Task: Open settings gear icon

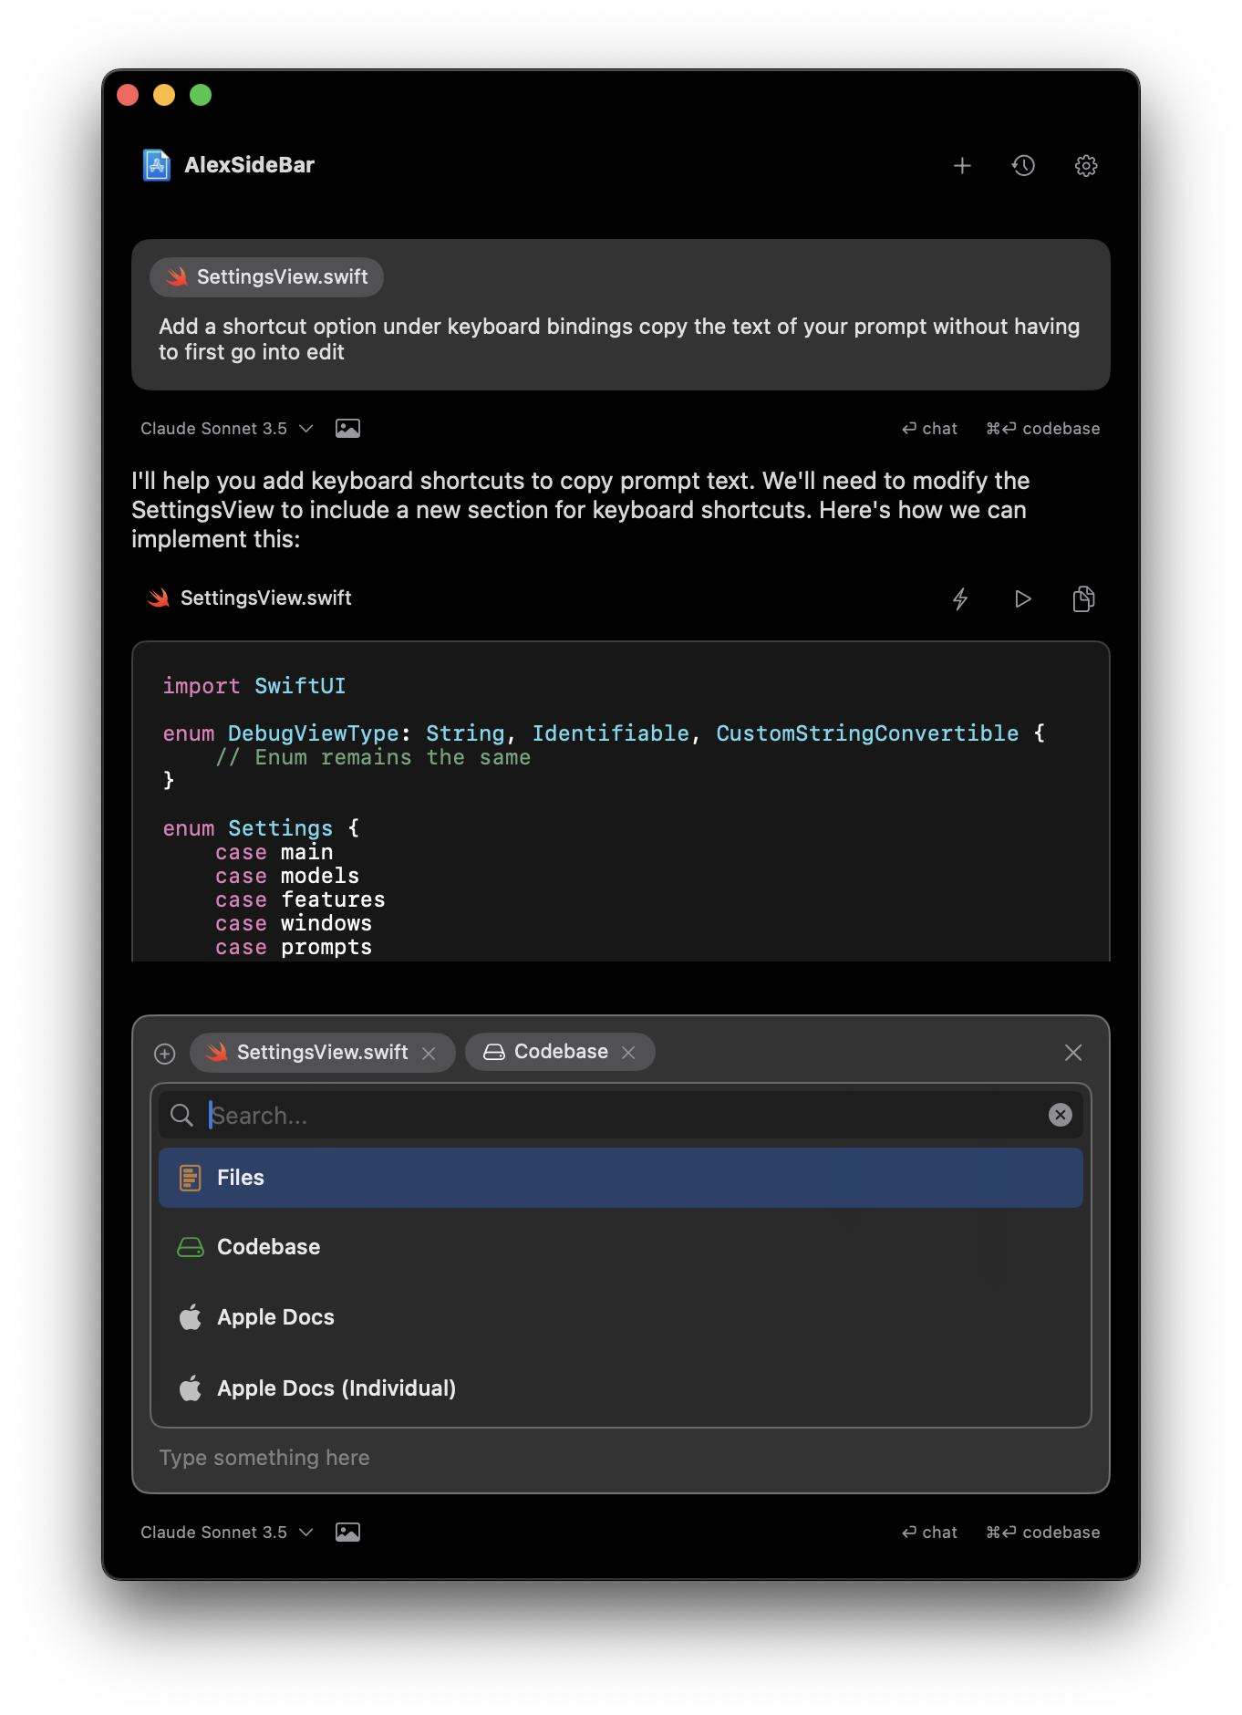Action: coord(1085,165)
